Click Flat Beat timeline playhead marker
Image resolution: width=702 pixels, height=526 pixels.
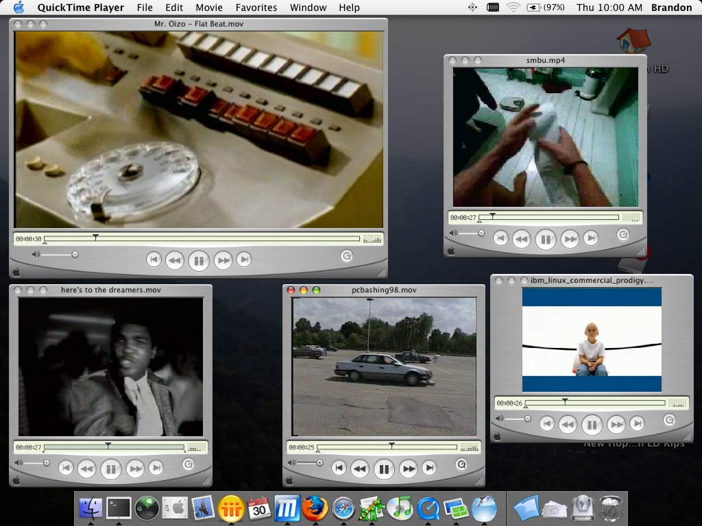95,237
